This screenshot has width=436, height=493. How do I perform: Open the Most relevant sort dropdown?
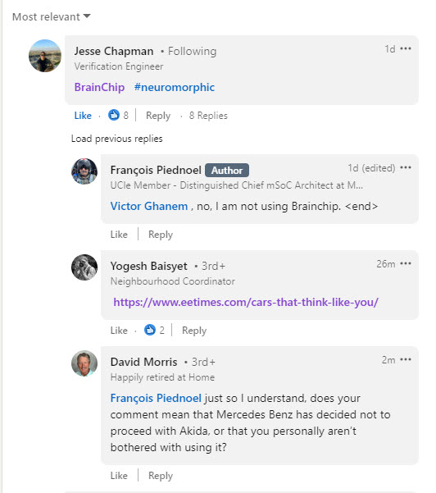coord(51,16)
